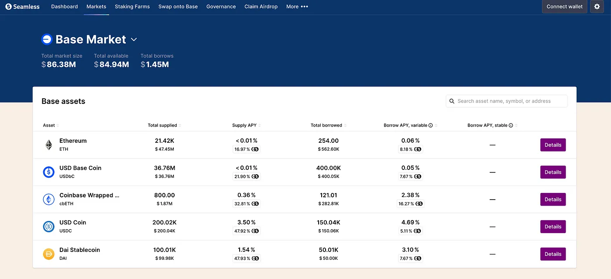The width and height of the screenshot is (611, 279).
Task: Click info icon beside Borrow APY, variable
Action: pyautogui.click(x=431, y=125)
